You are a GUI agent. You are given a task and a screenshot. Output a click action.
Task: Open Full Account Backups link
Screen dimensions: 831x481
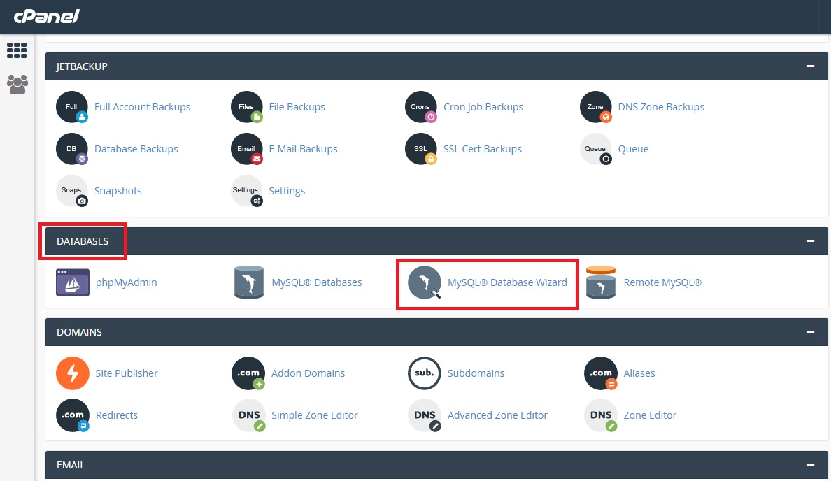(x=142, y=107)
